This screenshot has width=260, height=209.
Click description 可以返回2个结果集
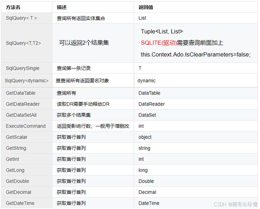coord(84,43)
